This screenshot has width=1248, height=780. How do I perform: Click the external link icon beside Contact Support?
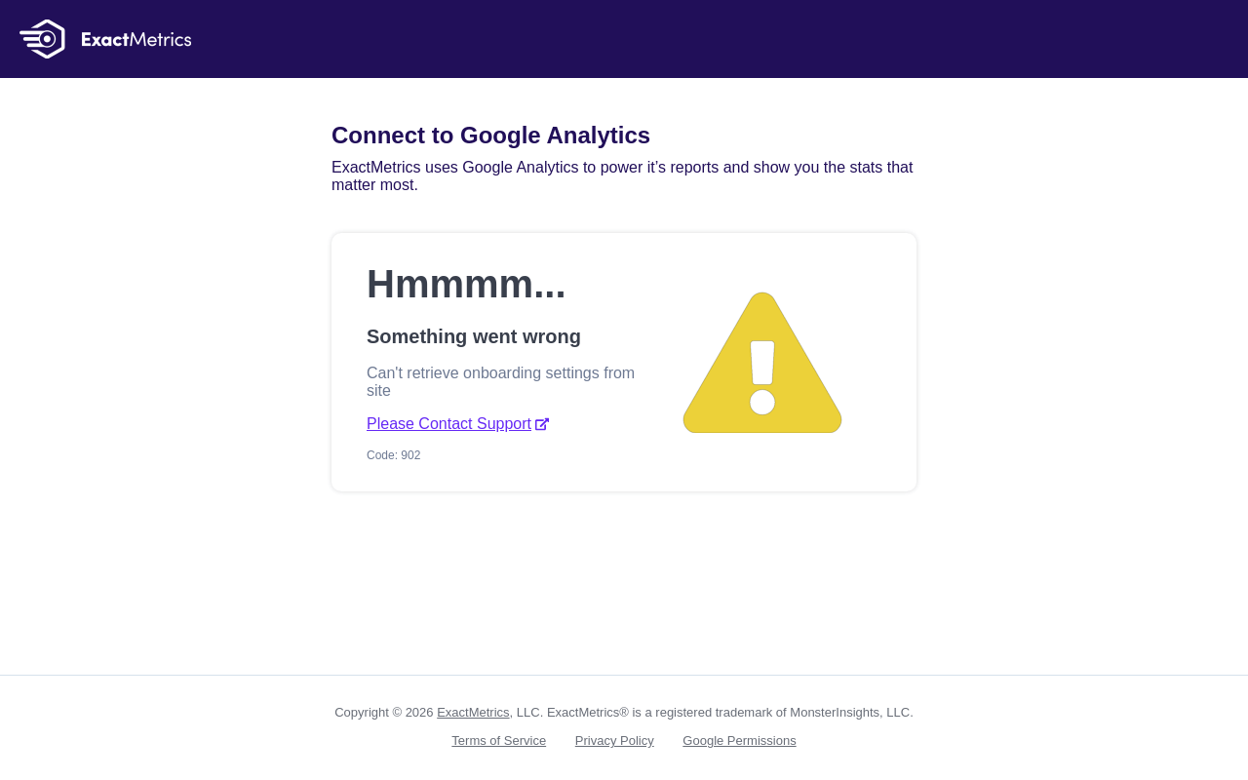pyautogui.click(x=542, y=424)
